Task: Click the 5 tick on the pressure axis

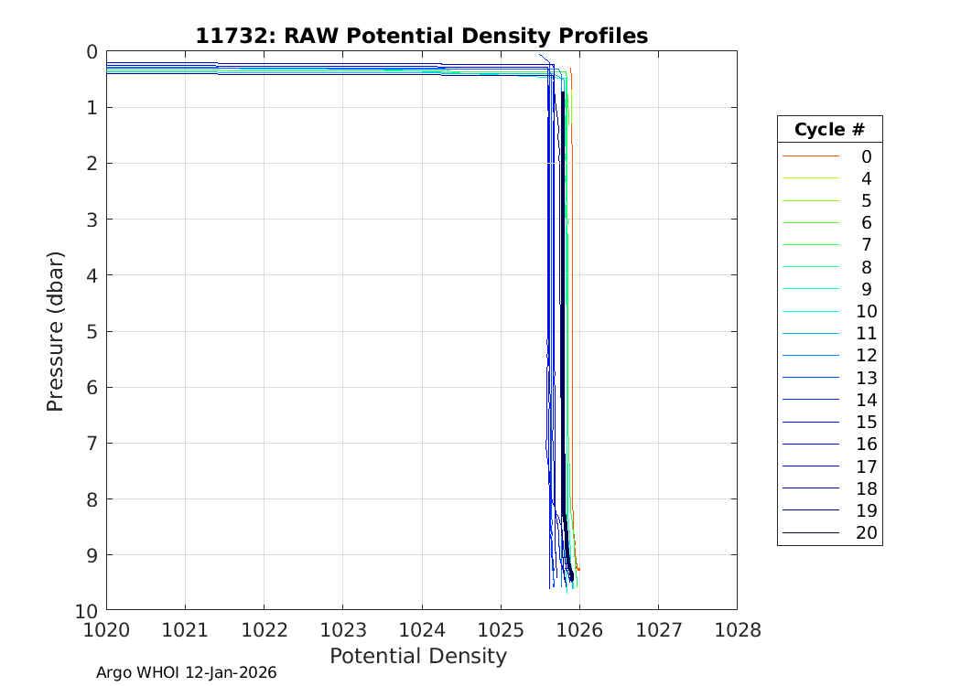Action: pos(91,331)
